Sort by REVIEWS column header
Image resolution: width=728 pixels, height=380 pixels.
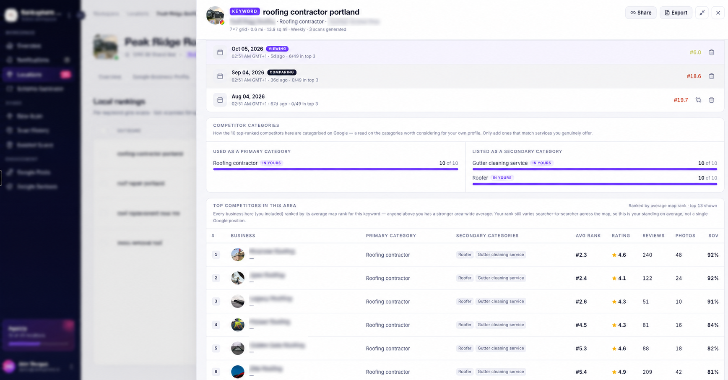click(x=653, y=236)
